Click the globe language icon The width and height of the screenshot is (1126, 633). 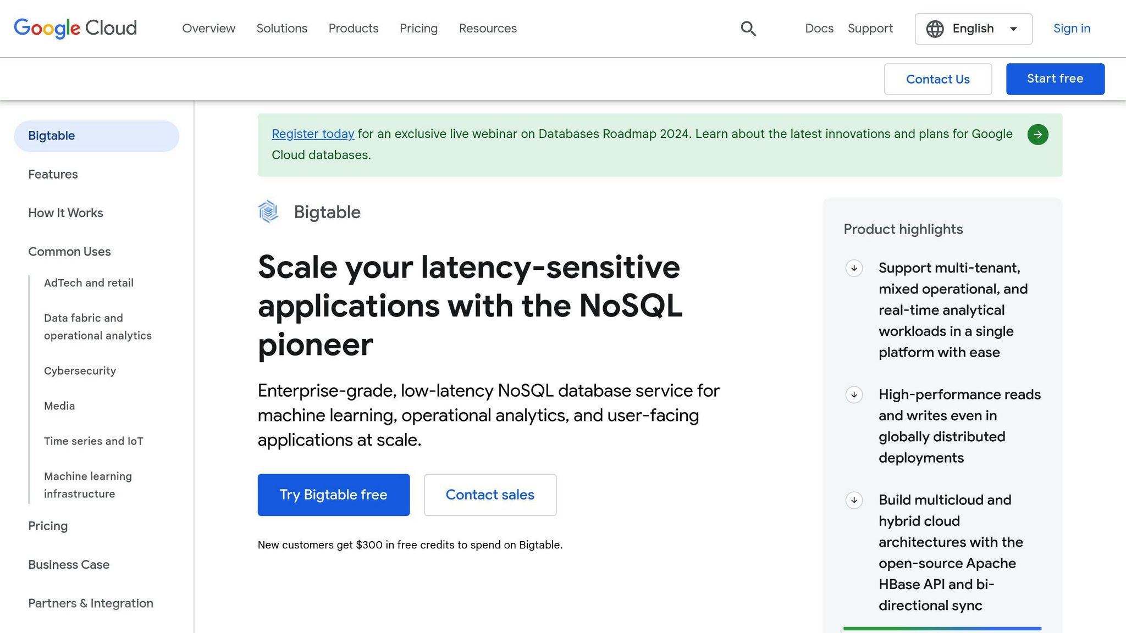[936, 29]
